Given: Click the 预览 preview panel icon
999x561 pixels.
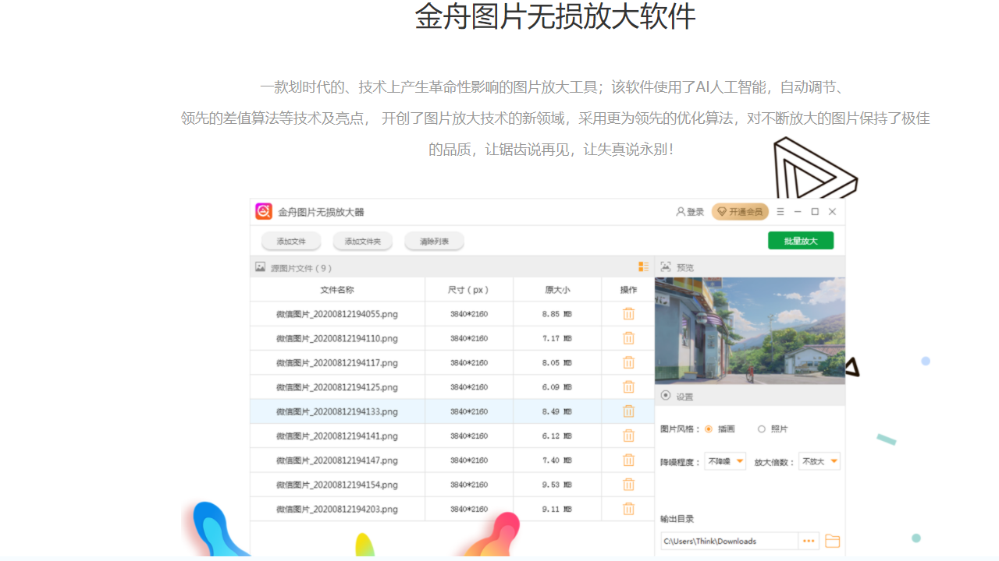Looking at the screenshot, I should pos(664,266).
